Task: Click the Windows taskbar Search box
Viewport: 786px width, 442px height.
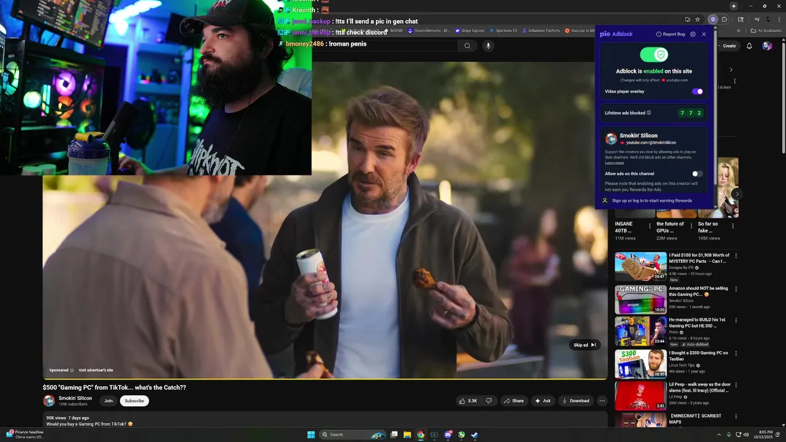Action: coord(353,435)
